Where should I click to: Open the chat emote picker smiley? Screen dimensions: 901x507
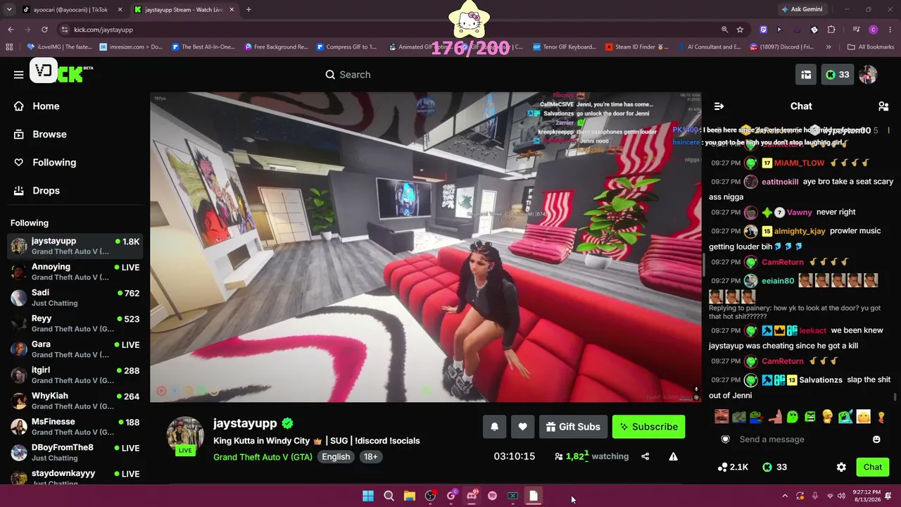(876, 439)
